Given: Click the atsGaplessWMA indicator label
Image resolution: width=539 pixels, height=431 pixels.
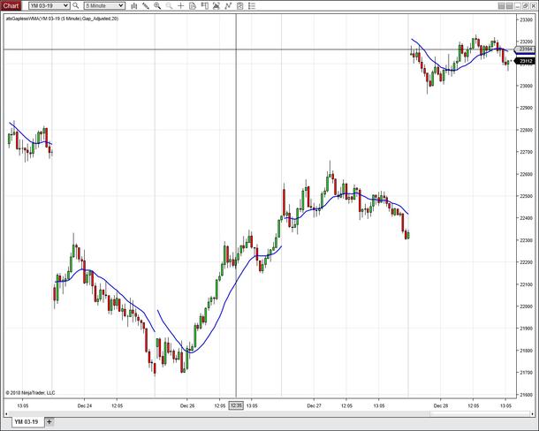Looking at the screenshot, I should (x=62, y=19).
